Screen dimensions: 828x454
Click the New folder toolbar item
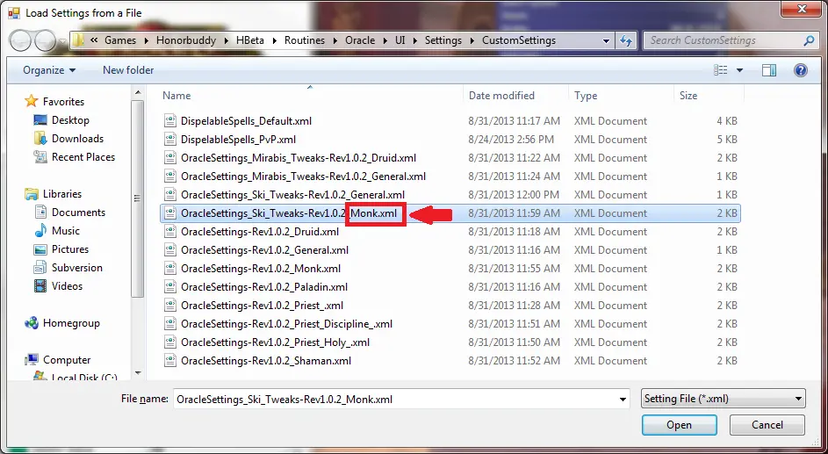(x=128, y=70)
